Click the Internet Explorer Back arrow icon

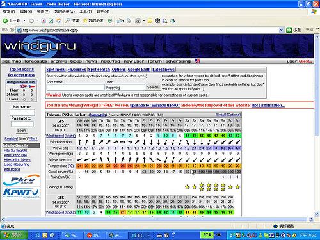click(5, 20)
